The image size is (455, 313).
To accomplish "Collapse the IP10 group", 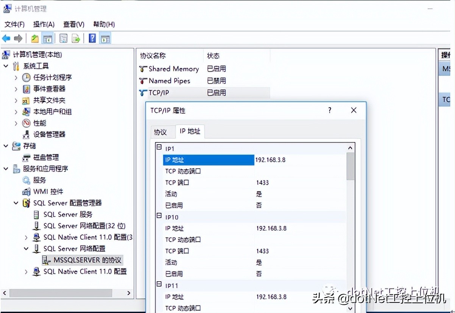I will 159,217.
